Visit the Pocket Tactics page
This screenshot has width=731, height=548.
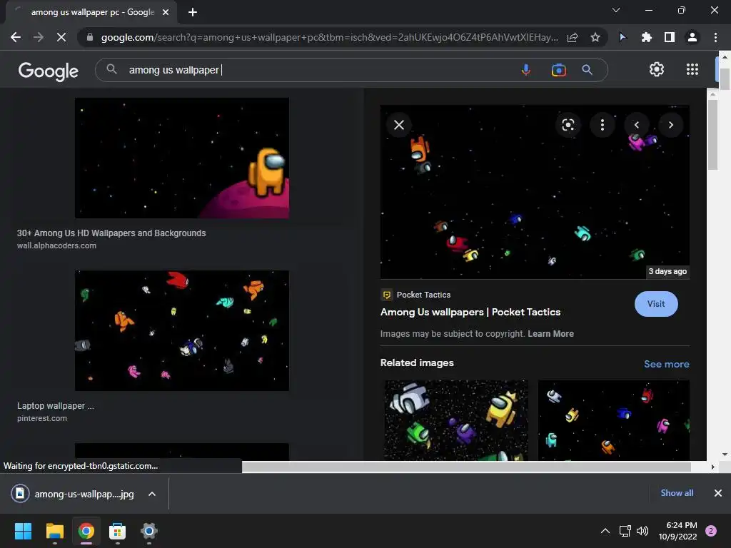click(656, 304)
